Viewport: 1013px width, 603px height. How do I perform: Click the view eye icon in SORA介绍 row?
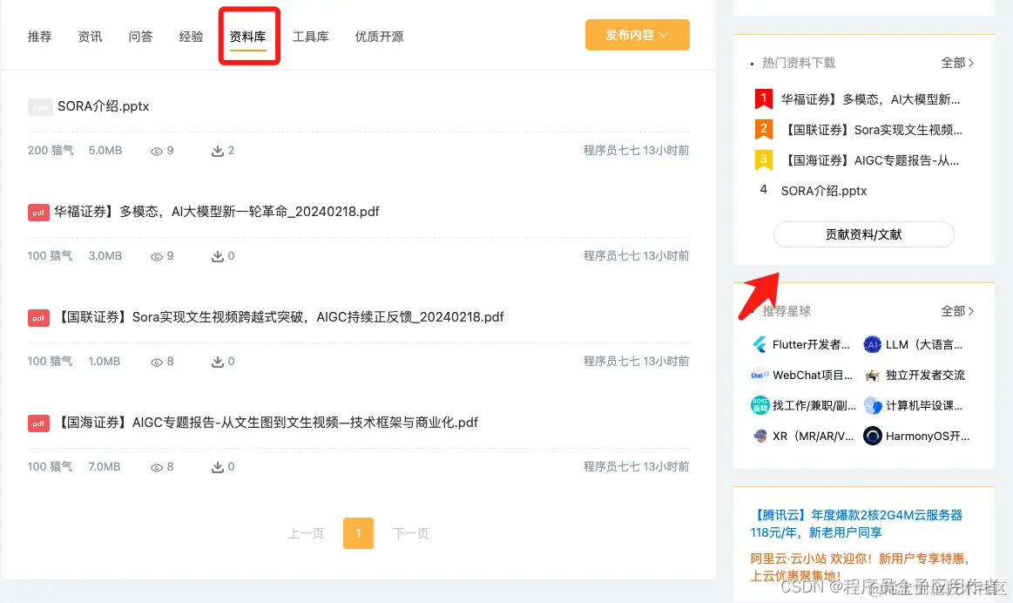pyautogui.click(x=156, y=152)
